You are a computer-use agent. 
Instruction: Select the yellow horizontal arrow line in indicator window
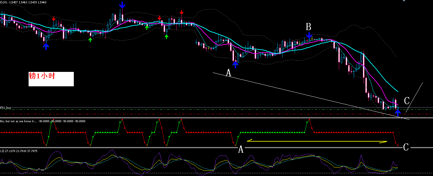point(317,141)
